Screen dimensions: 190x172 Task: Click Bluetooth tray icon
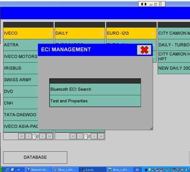[186, 170]
